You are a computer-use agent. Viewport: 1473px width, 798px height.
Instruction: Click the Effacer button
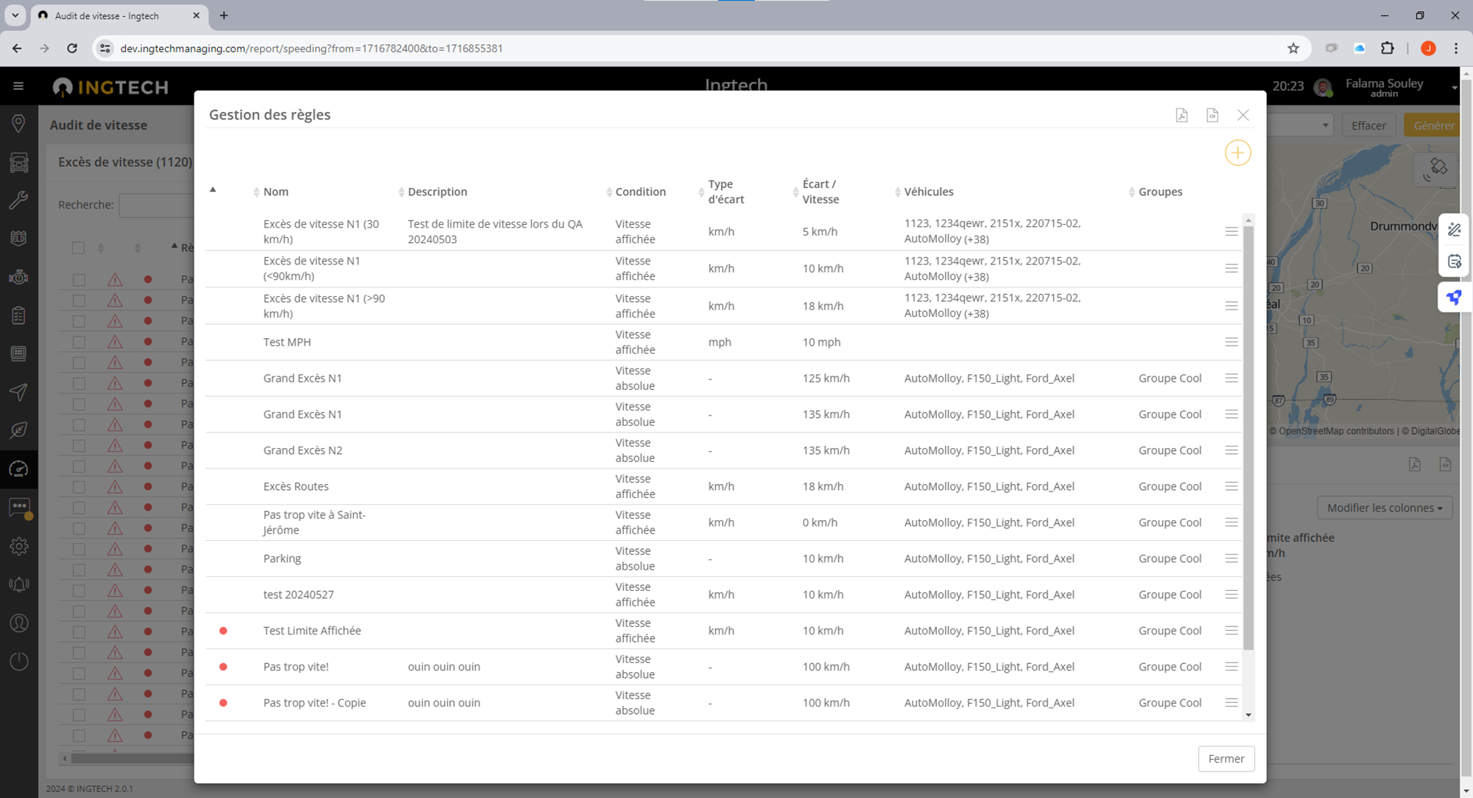click(x=1368, y=125)
